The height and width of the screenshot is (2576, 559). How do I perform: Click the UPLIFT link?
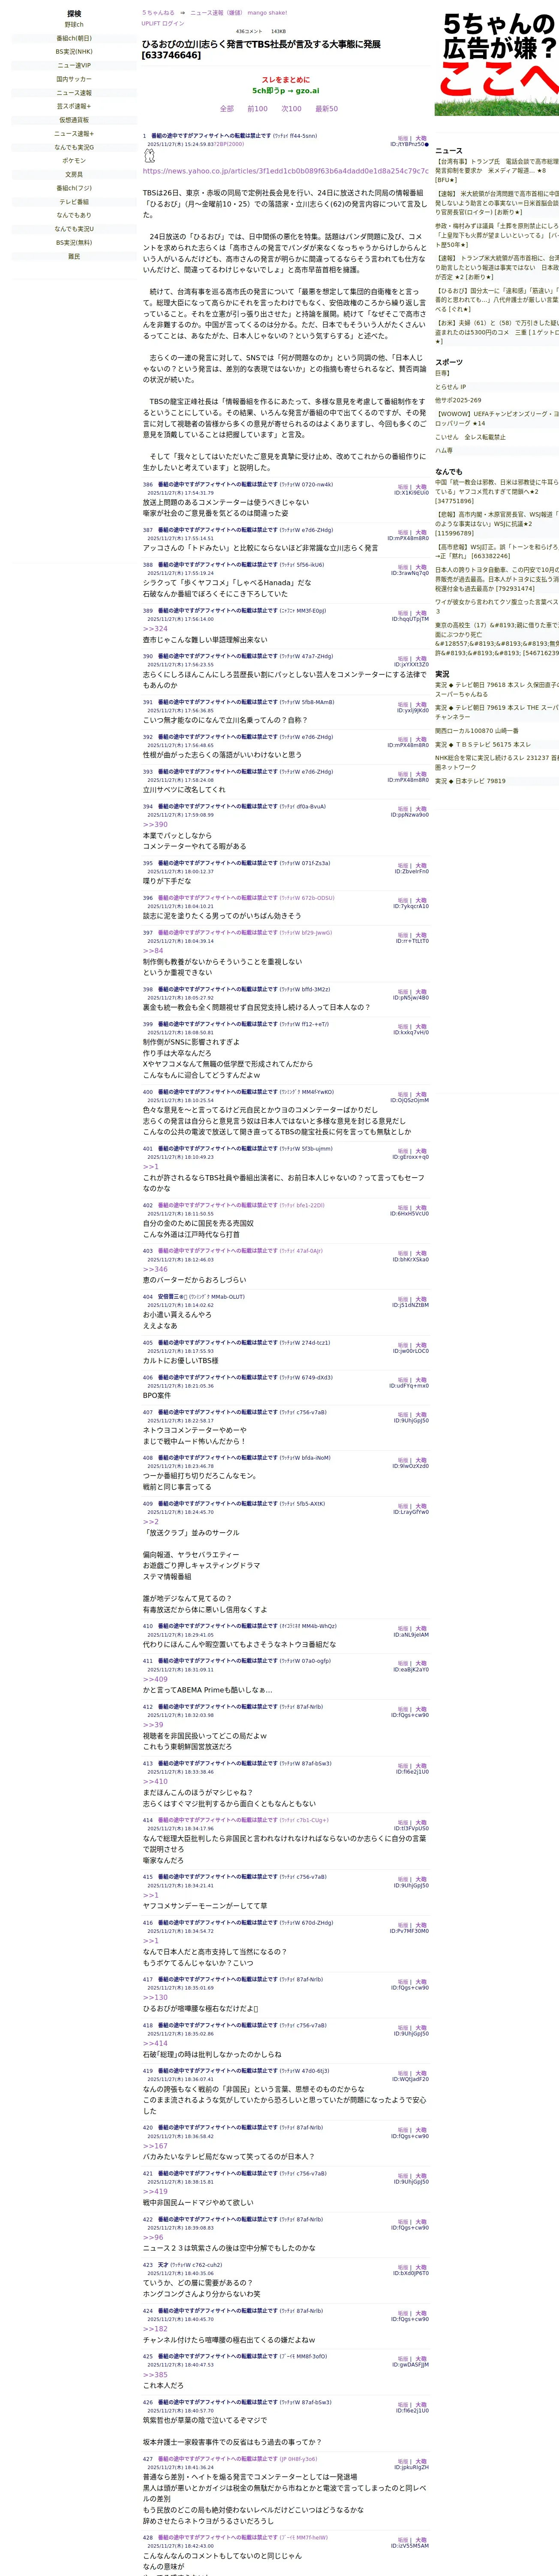[x=151, y=23]
